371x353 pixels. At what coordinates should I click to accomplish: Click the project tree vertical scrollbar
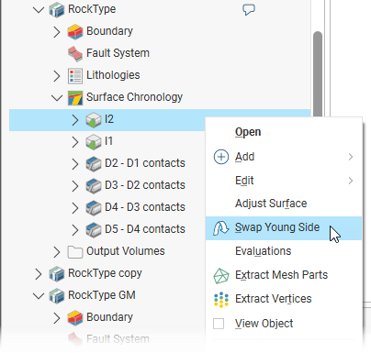tap(318, 73)
